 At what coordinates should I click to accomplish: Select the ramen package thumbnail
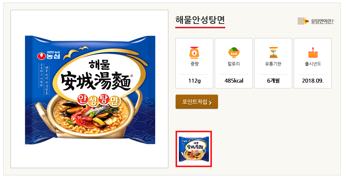tap(194, 149)
